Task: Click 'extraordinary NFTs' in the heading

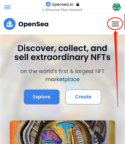Action: (x=71, y=57)
